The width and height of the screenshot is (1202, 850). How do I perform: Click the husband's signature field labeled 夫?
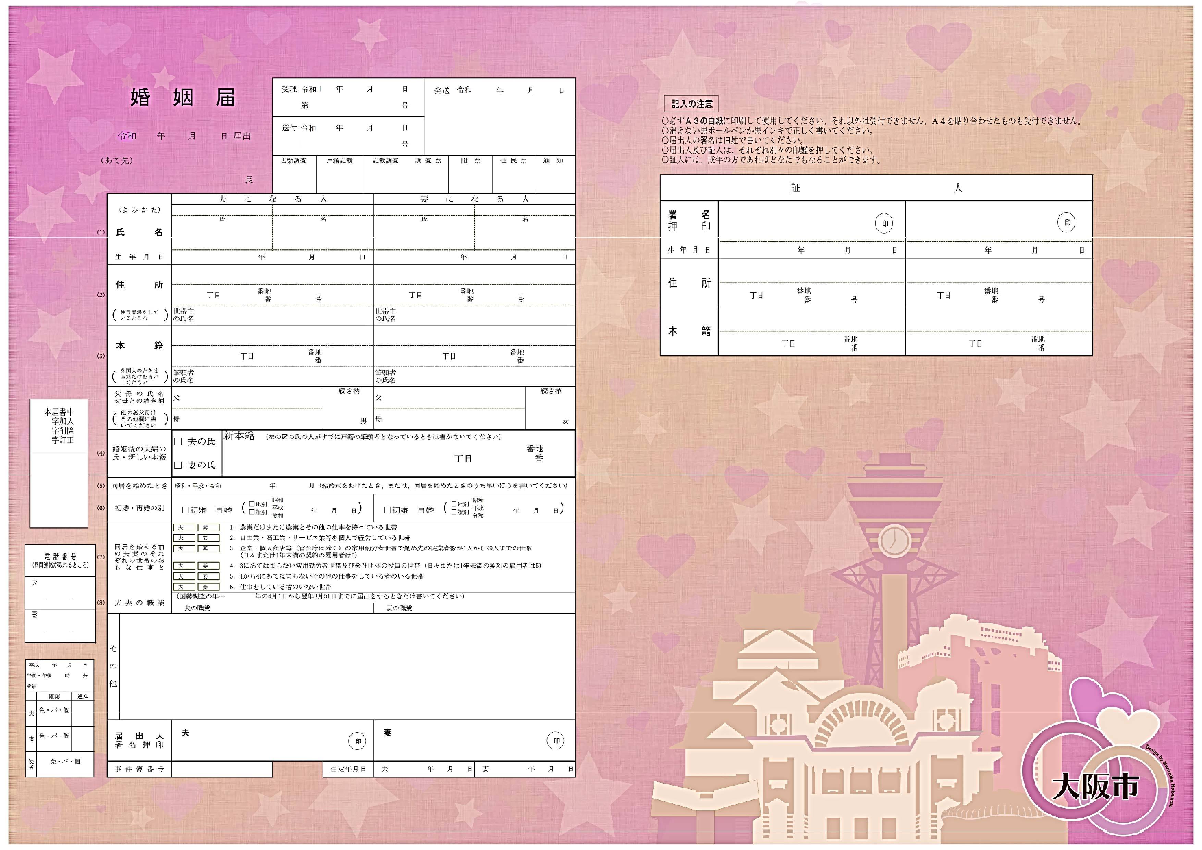[x=272, y=741]
